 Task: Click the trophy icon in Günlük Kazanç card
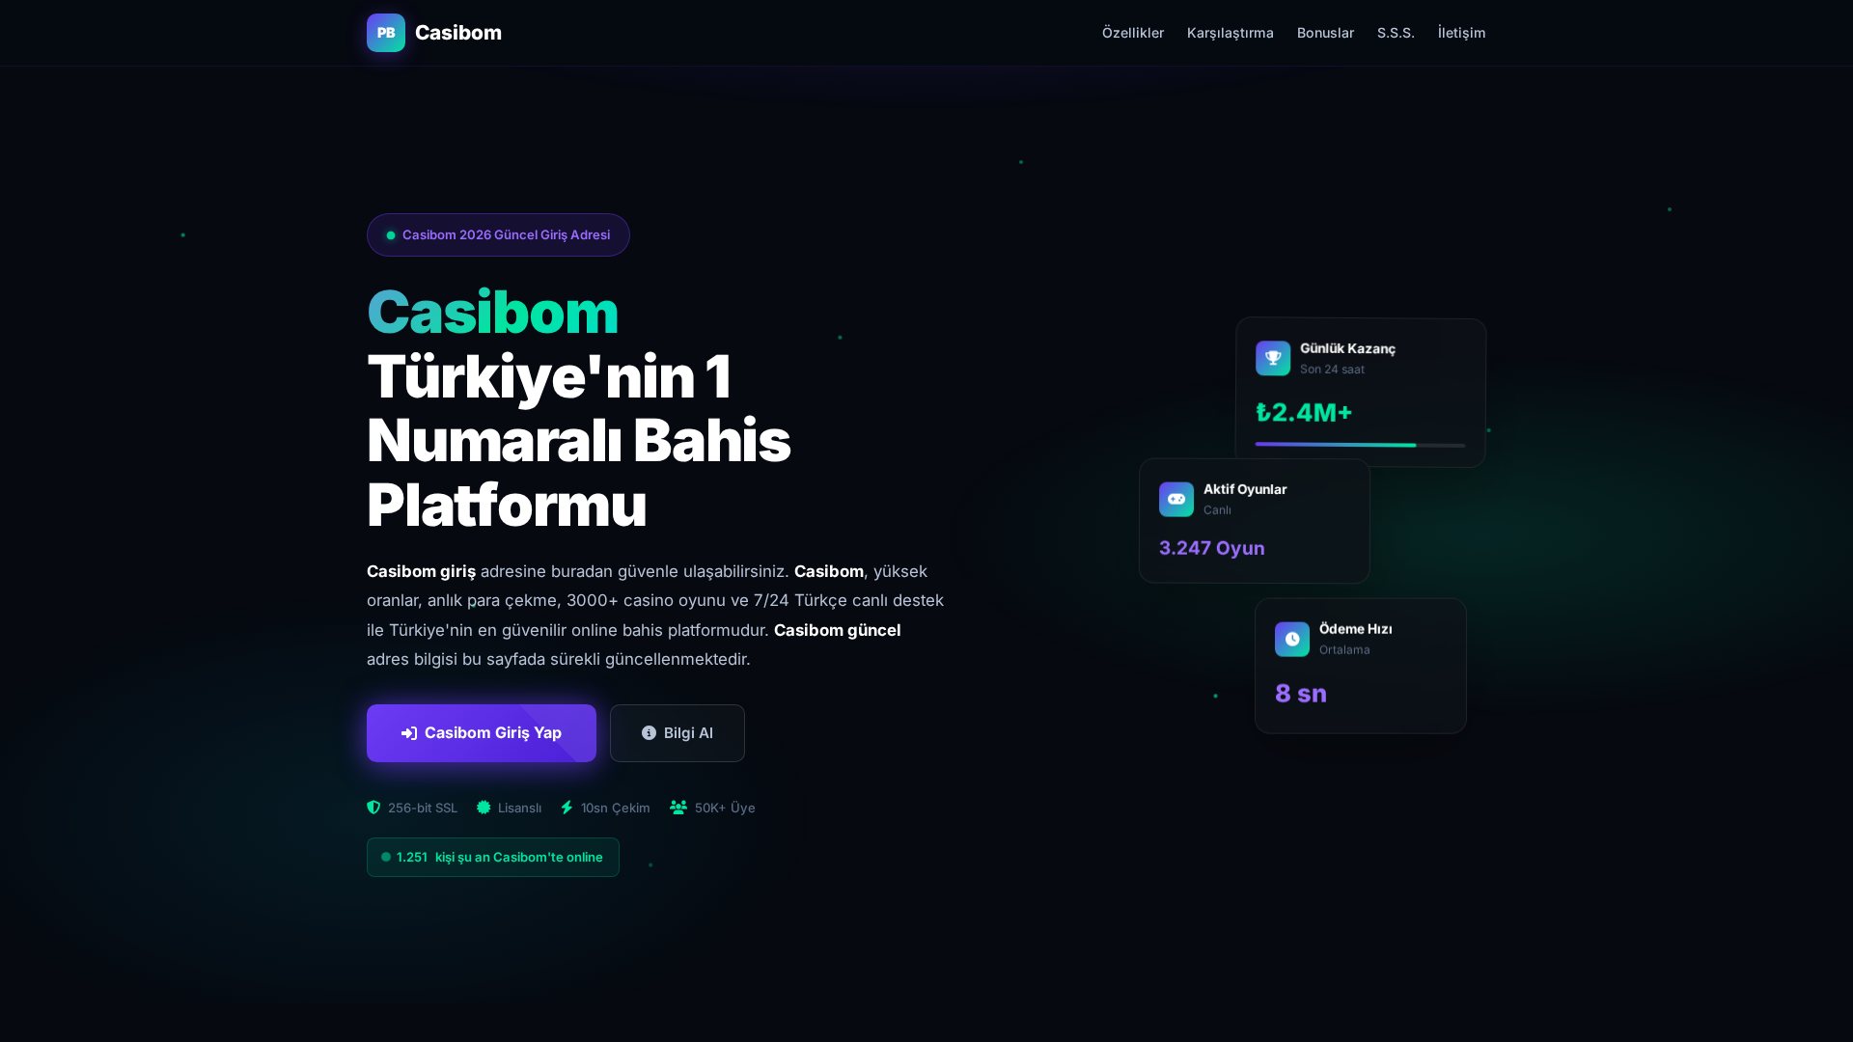pos(1273,359)
